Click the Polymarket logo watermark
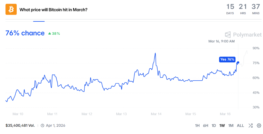This screenshot has width=263, height=134. tap(243, 35)
